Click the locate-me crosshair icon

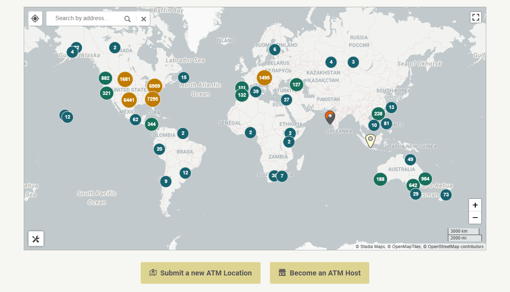(x=35, y=18)
